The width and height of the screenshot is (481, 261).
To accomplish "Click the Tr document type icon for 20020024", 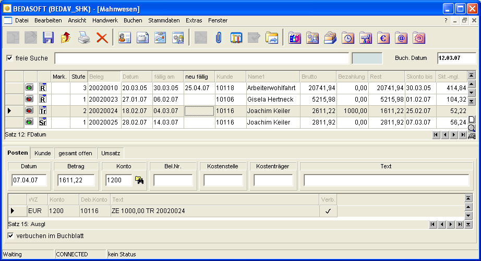I will (43, 111).
